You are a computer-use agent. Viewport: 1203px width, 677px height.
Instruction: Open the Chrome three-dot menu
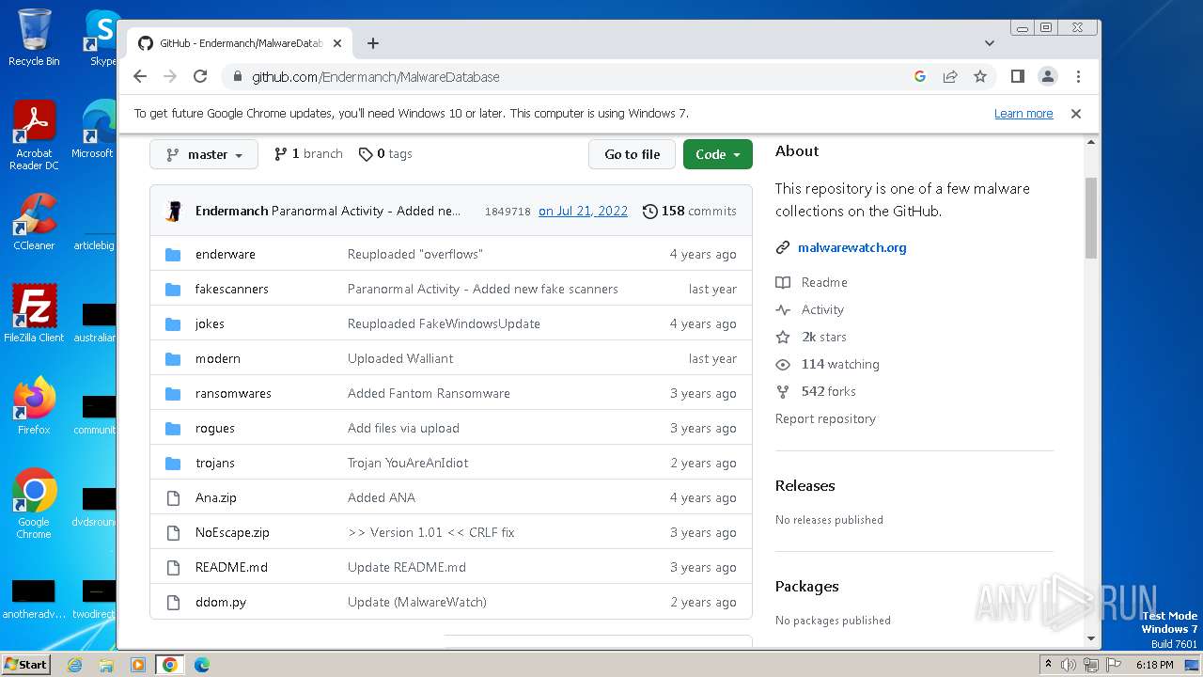pos(1078,77)
